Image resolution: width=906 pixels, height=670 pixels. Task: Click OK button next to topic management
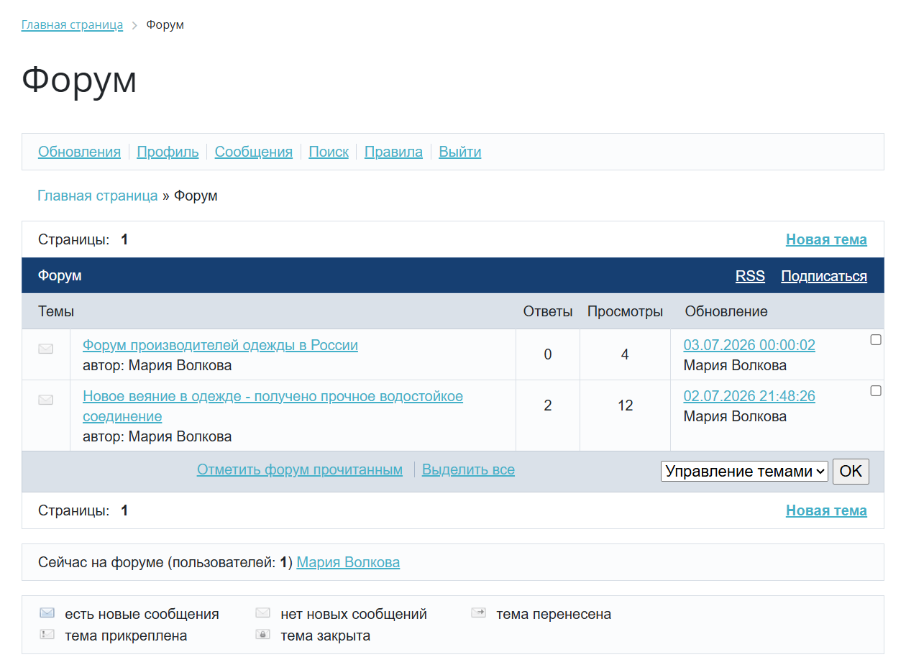coord(851,472)
